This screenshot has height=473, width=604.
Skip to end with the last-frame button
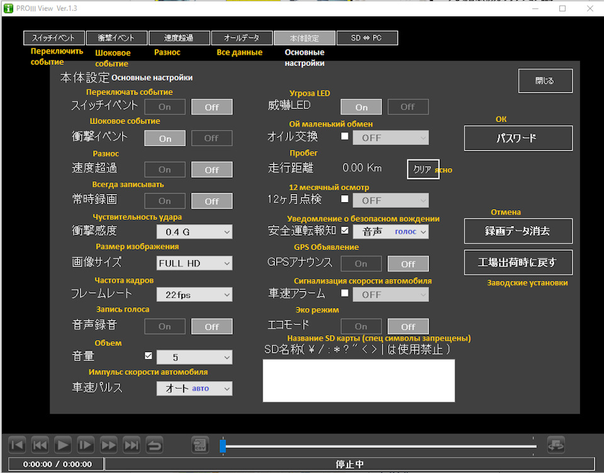click(131, 445)
